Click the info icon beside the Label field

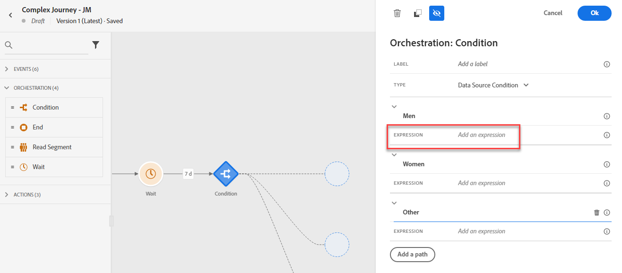[607, 64]
